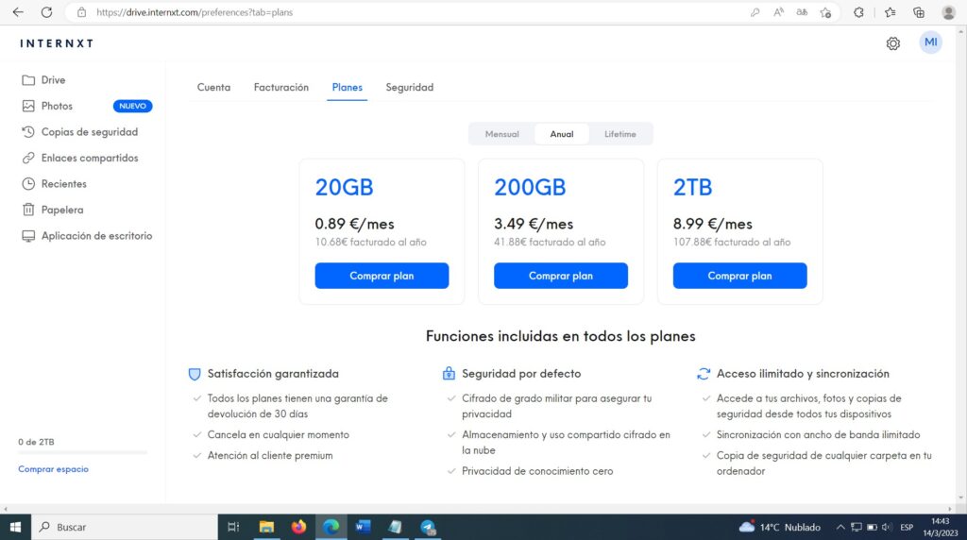The image size is (967, 540).
Task: Reload the page with refresh icon
Action: [46, 11]
